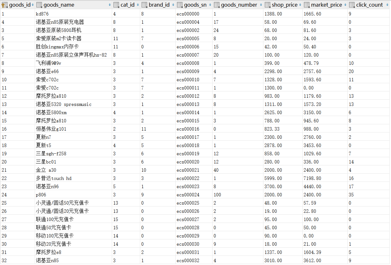Select the cell '小灵通/固话50元充值卡'
391x265 pixels.
[x=63, y=203]
